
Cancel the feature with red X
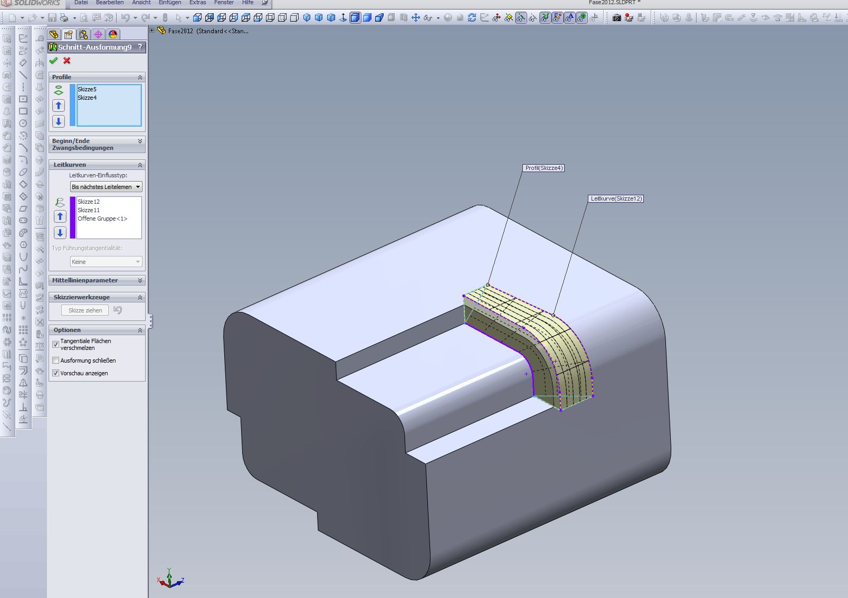tap(67, 61)
